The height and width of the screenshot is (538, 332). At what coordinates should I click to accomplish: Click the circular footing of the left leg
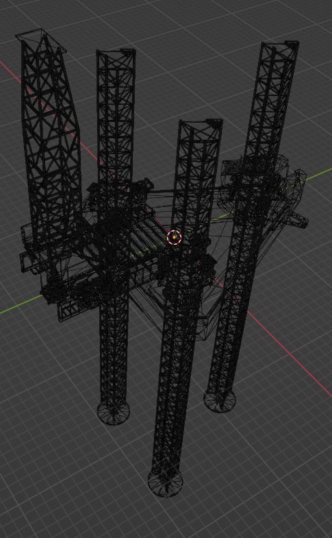click(x=114, y=413)
